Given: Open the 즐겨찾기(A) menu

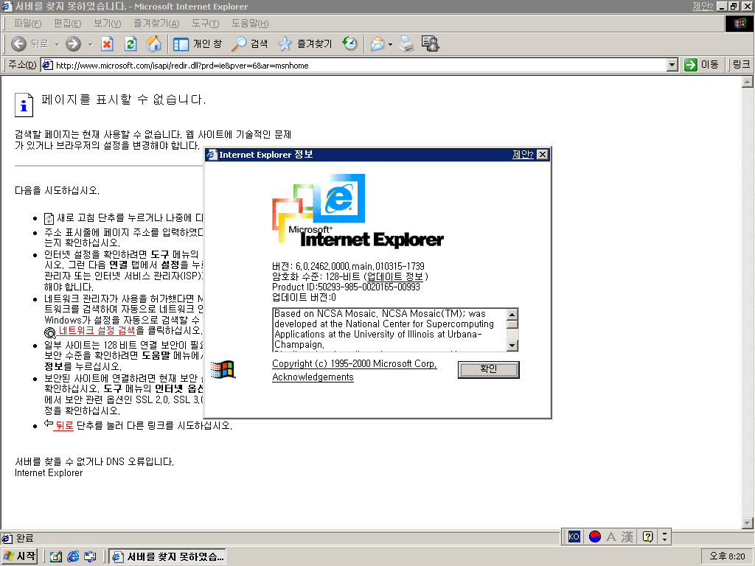Looking at the screenshot, I should 156,23.
